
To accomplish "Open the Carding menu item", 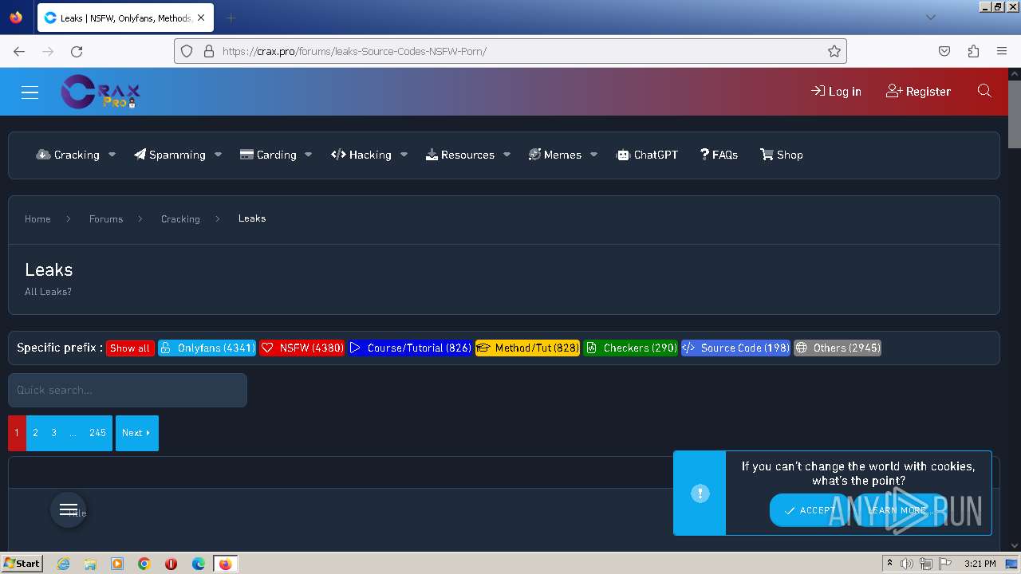I will pos(268,155).
